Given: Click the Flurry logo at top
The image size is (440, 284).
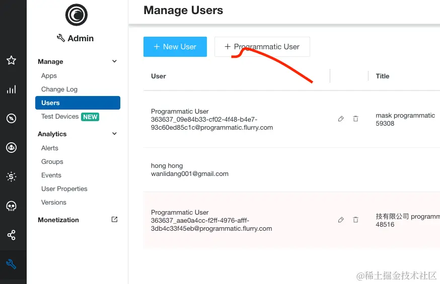Looking at the screenshot, I should coord(77,15).
